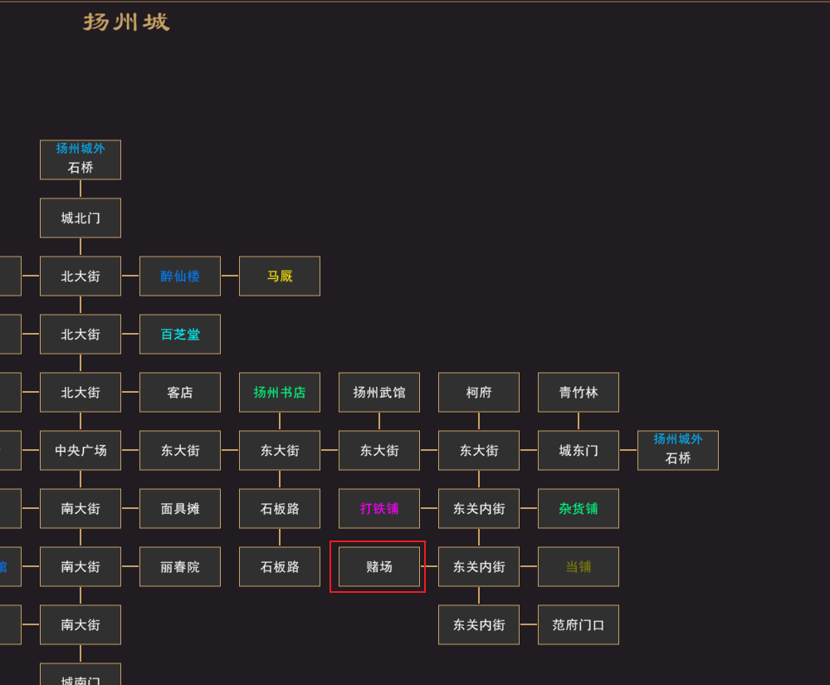Click 扬州城外 石桥 above 城北门
This screenshot has height=685, width=830.
click(81, 160)
